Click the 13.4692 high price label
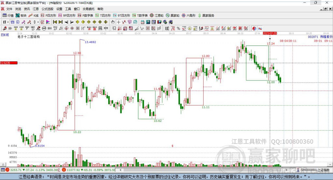333x180 pixels. point(90,42)
